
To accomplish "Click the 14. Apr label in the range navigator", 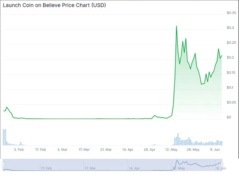I will 134,169.
